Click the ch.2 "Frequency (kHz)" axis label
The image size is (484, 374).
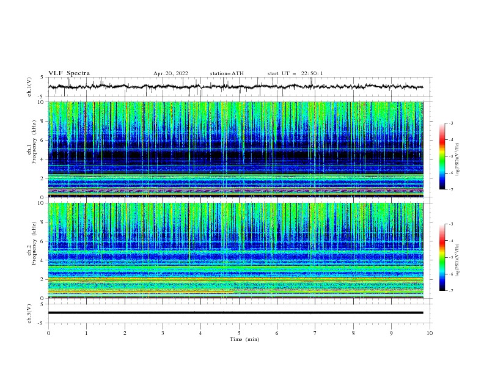(x=34, y=243)
